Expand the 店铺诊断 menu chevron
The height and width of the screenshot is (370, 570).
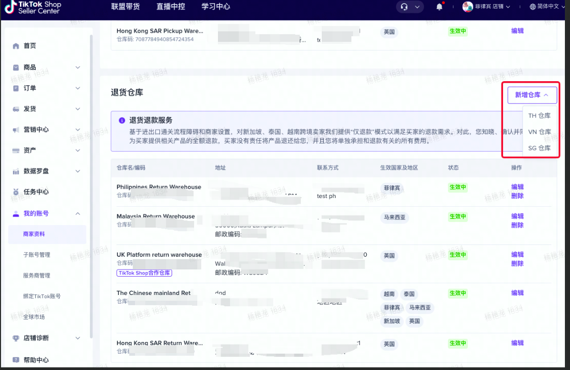pyautogui.click(x=78, y=338)
